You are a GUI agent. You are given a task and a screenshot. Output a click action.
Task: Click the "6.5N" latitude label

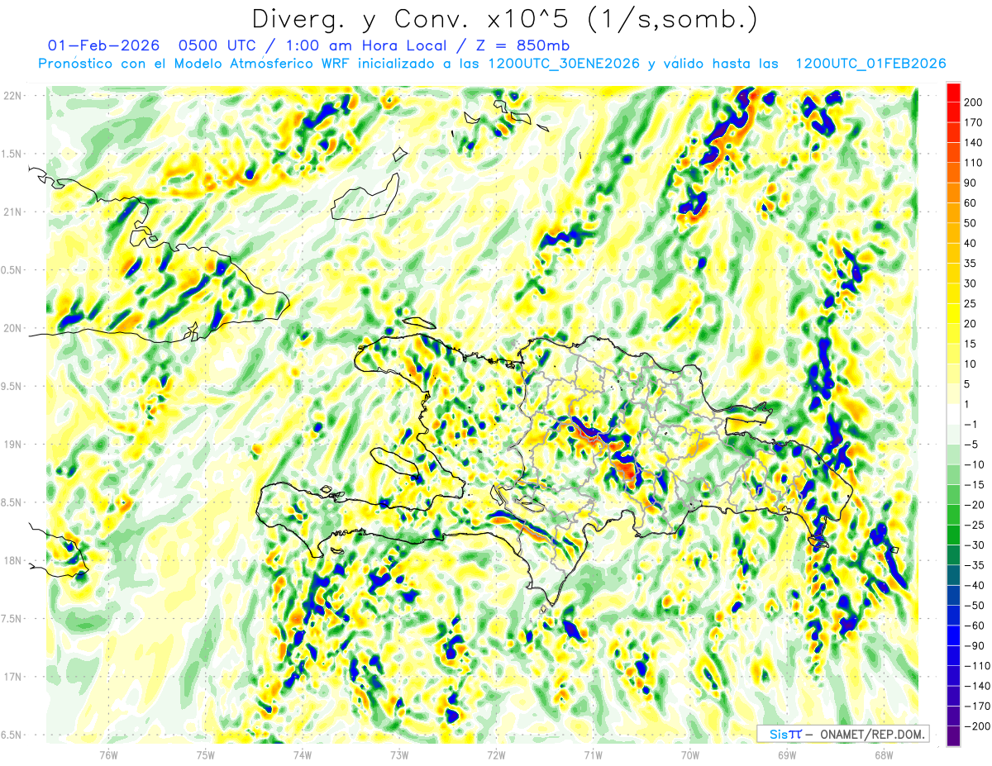pyautogui.click(x=12, y=735)
